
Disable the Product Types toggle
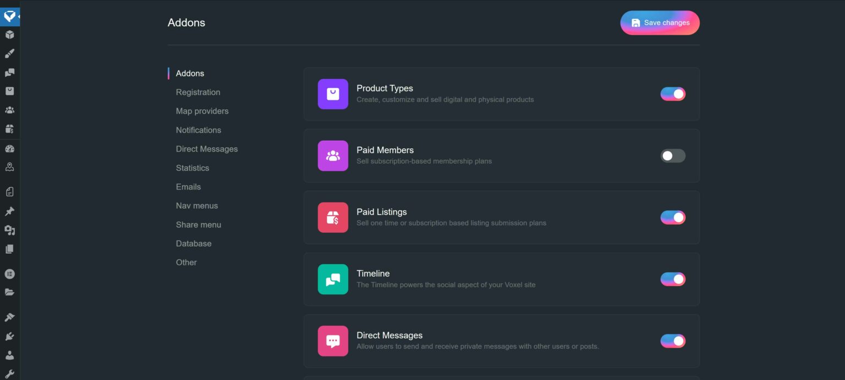[x=672, y=93]
